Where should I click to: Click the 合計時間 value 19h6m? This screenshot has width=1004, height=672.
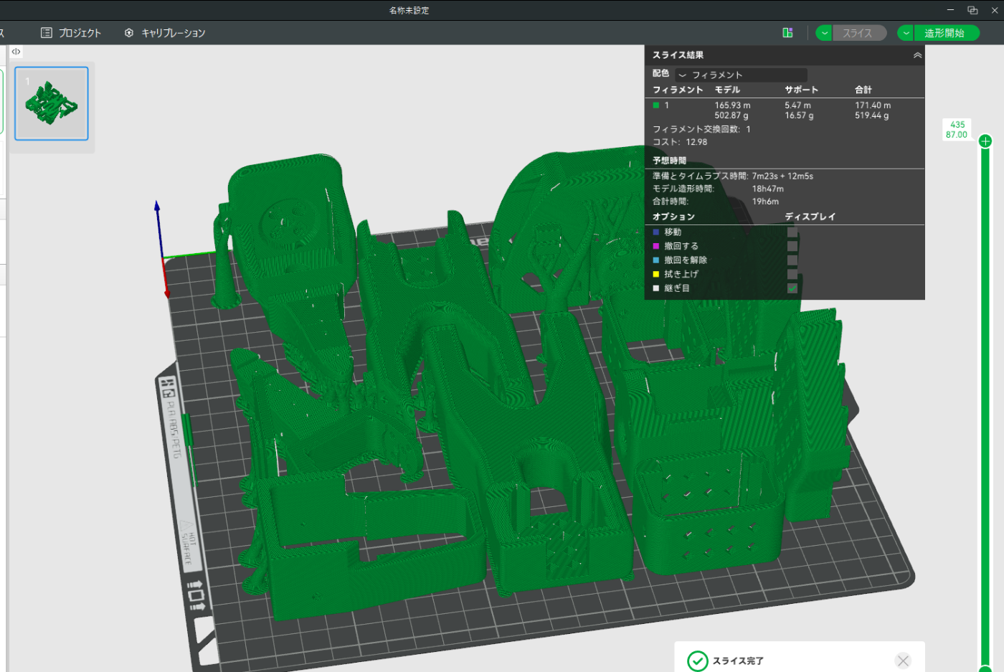point(765,202)
